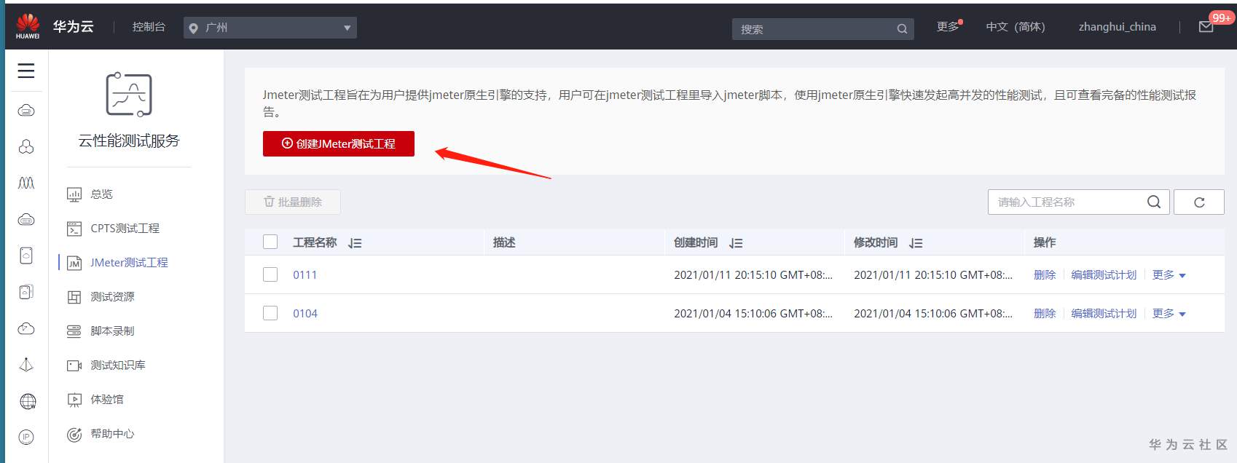The height and width of the screenshot is (463, 1237).
Task: Click the wave-shaped icon in left rail
Action: tap(26, 183)
